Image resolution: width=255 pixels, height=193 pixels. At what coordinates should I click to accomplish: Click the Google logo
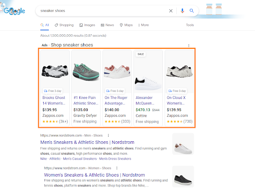[x=14, y=11]
